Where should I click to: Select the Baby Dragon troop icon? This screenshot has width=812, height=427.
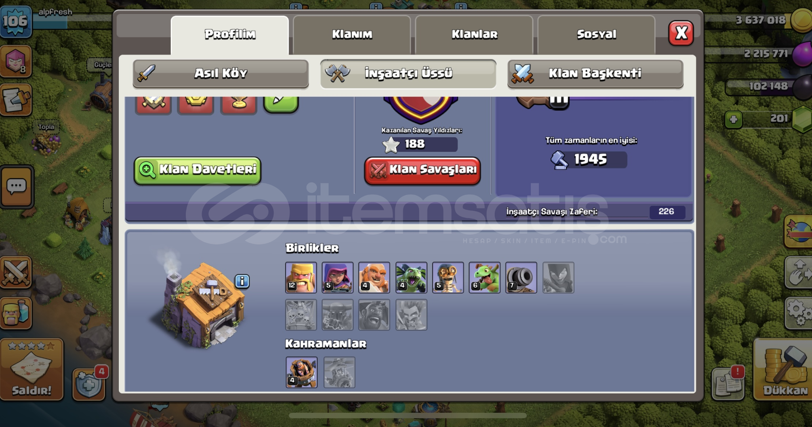coord(485,278)
